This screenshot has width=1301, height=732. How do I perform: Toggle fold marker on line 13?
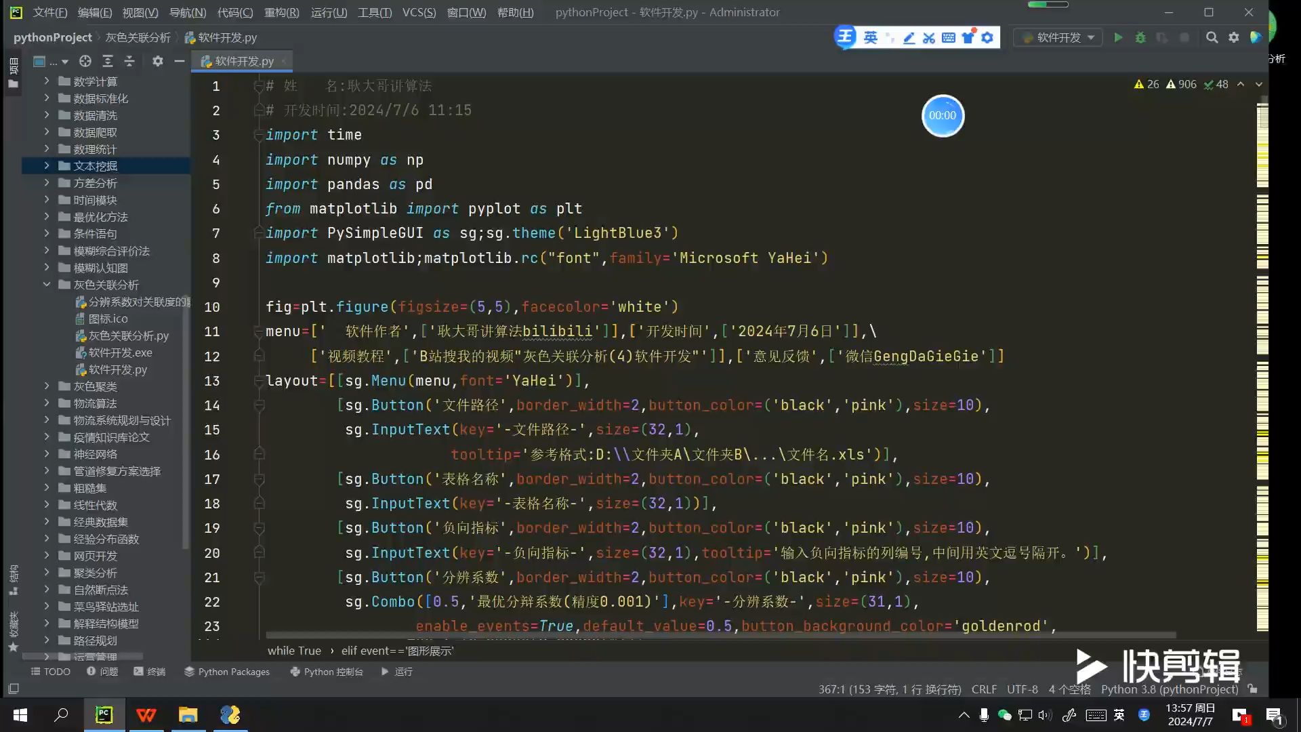tap(258, 381)
